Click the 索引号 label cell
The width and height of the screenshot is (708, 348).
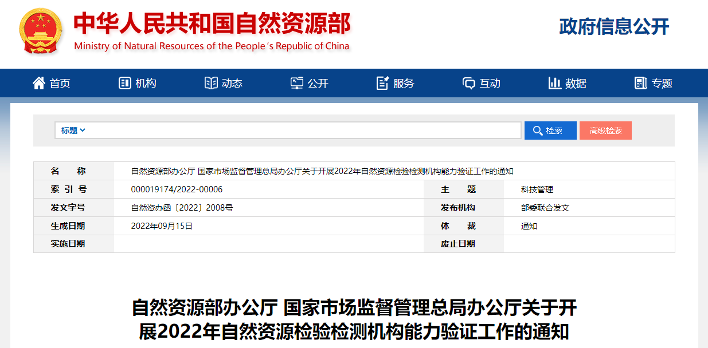[x=74, y=189]
